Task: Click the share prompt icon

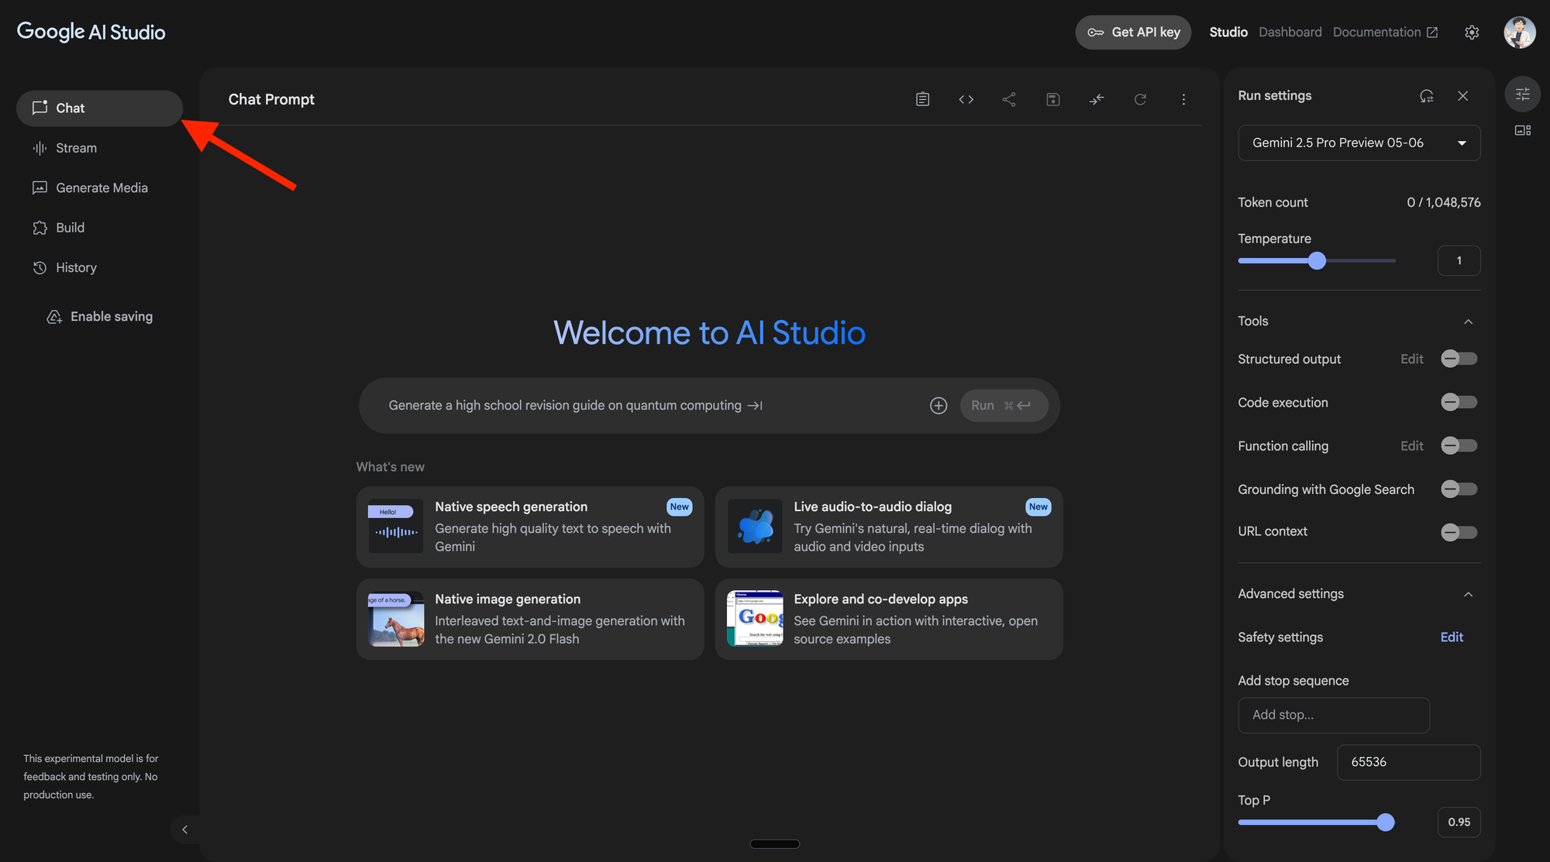Action: 1009,99
